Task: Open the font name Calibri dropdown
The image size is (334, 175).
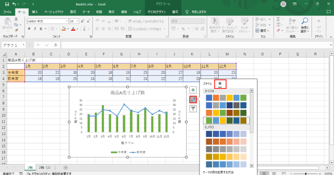Action: pyautogui.click(x=67, y=21)
